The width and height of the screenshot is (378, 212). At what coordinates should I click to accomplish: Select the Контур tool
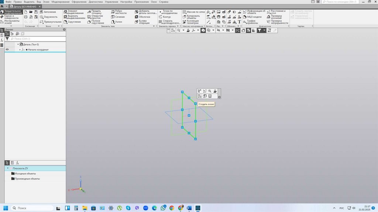pyautogui.click(x=165, y=17)
